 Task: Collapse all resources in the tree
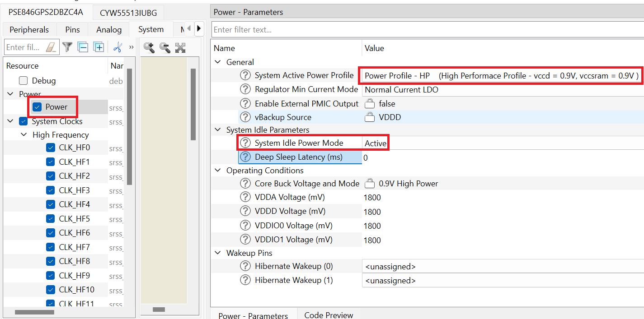(x=83, y=47)
